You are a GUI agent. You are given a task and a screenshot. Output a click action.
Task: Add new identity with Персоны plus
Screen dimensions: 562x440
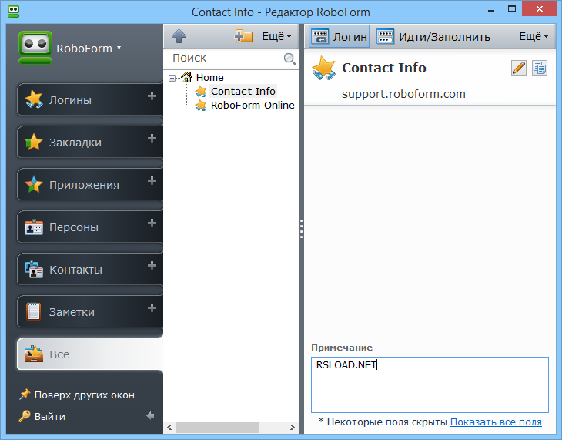pos(152,223)
